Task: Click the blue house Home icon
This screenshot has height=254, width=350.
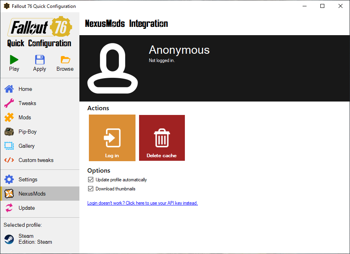Action: click(x=9, y=89)
